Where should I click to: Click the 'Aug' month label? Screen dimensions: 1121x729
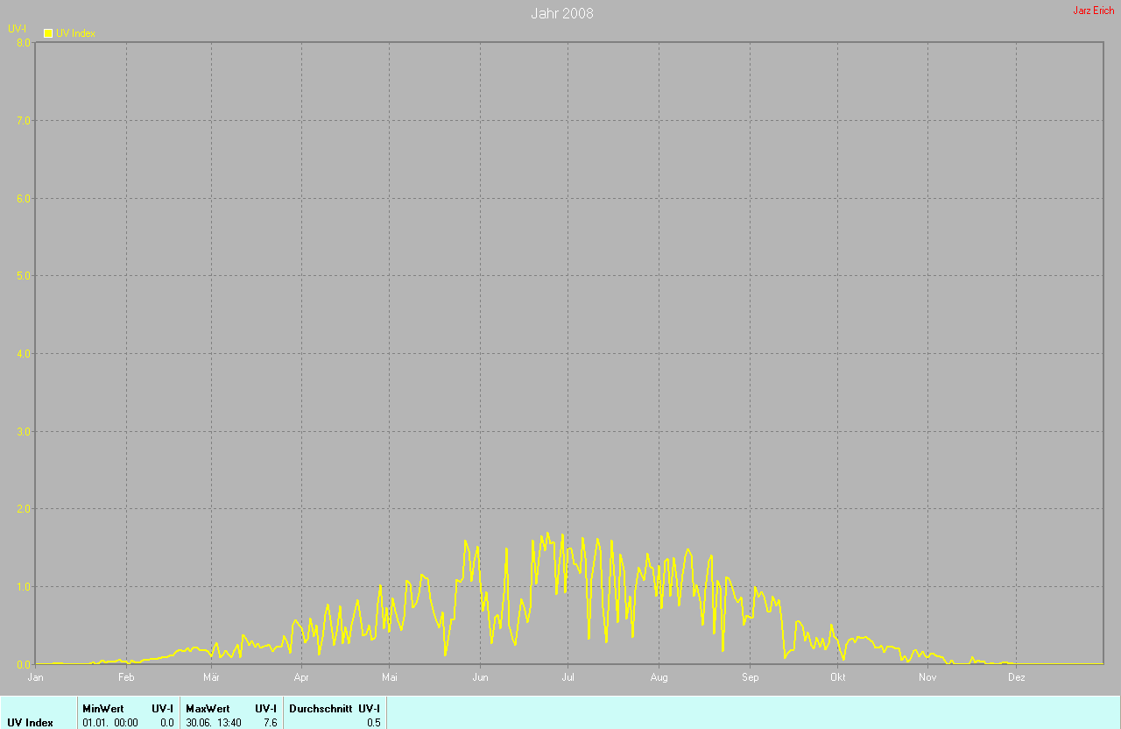point(659,677)
